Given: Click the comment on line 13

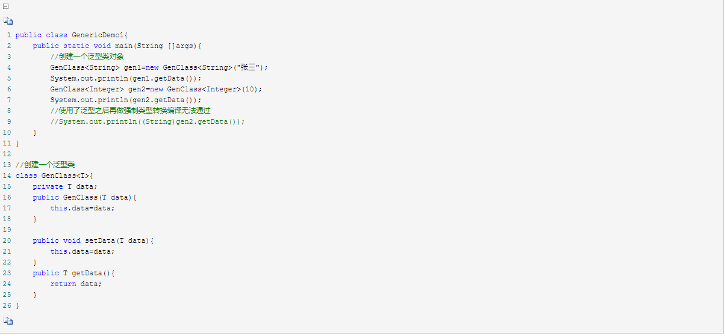Looking at the screenshot, I should pos(46,165).
